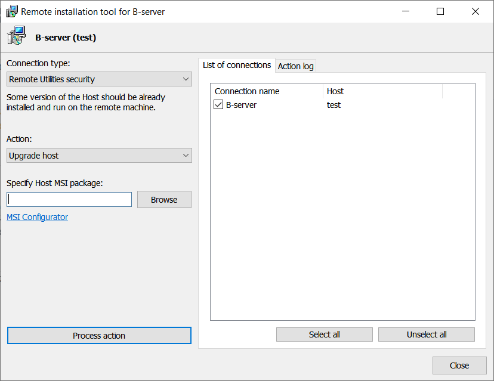Expand the Action dropdown showing Upgrade host

[x=99, y=156]
